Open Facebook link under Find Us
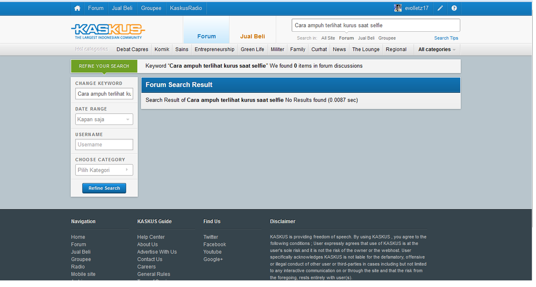 tap(214, 244)
